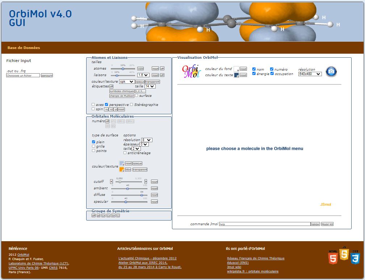Click the diffuse slider

(129, 195)
